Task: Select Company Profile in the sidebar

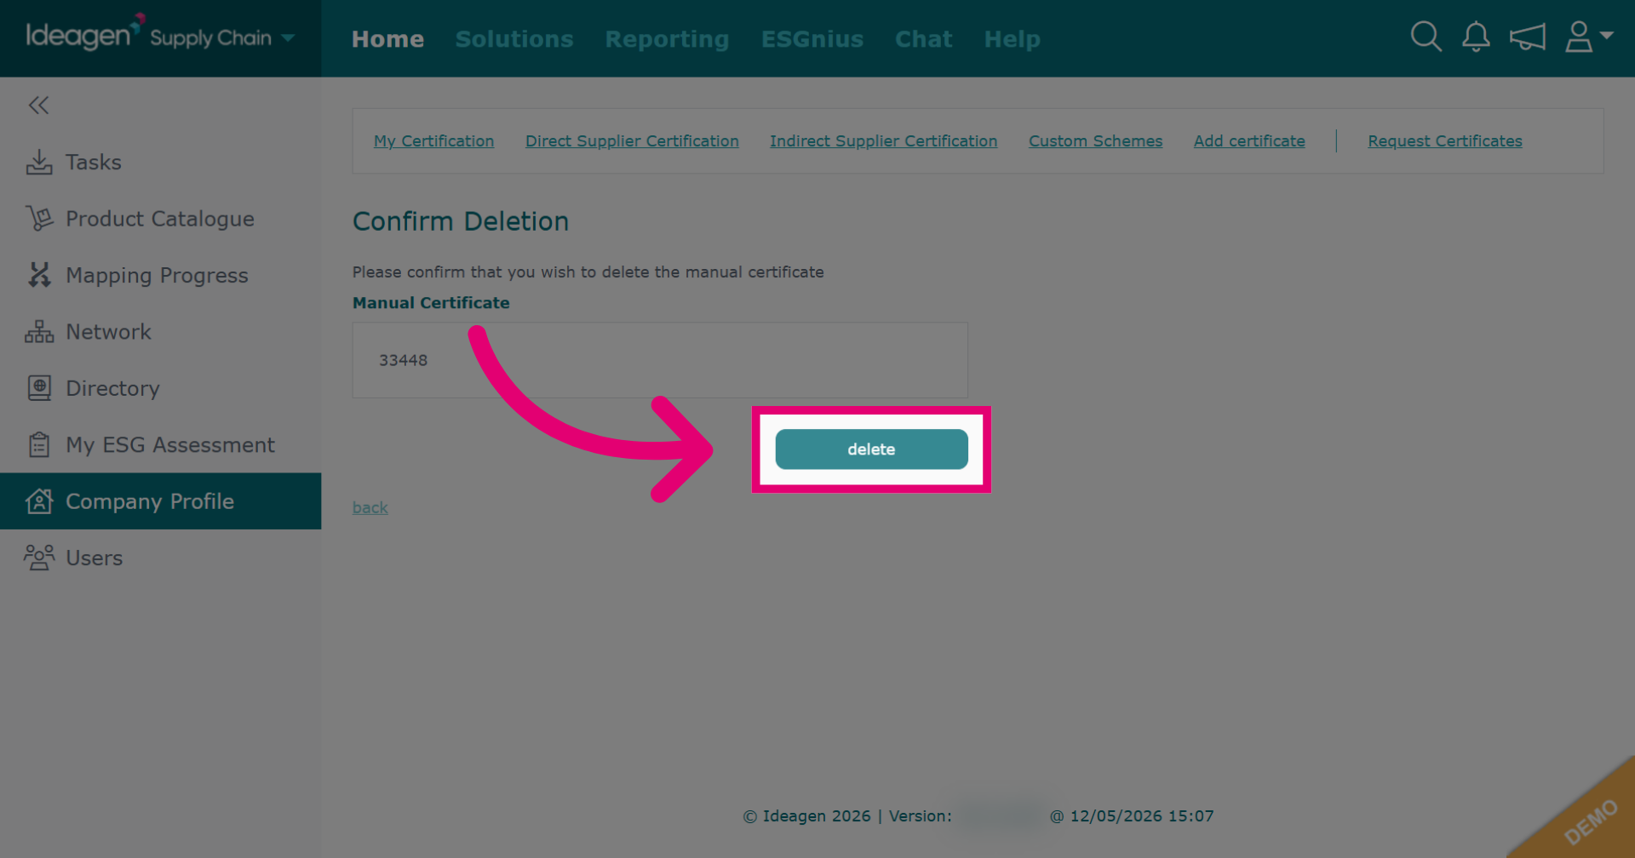Action: pyautogui.click(x=160, y=501)
